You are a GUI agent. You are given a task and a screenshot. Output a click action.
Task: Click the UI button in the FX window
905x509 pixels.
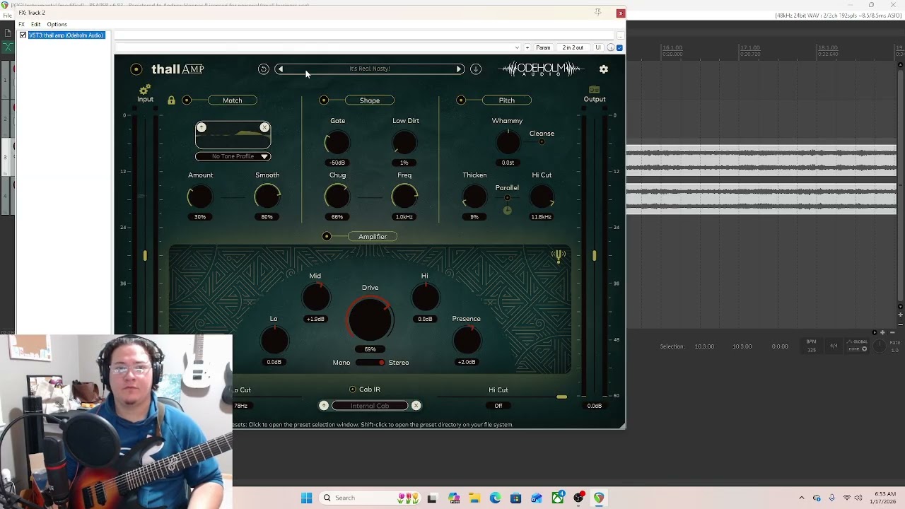[598, 48]
